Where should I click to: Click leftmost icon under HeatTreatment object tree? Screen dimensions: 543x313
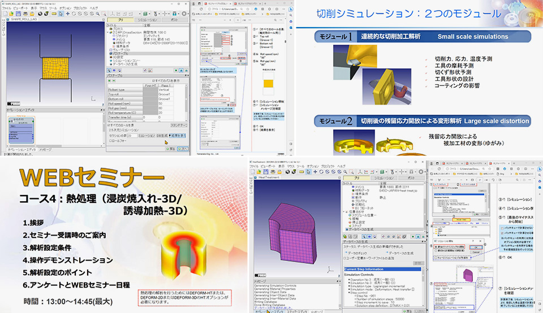pyautogui.click(x=344, y=237)
